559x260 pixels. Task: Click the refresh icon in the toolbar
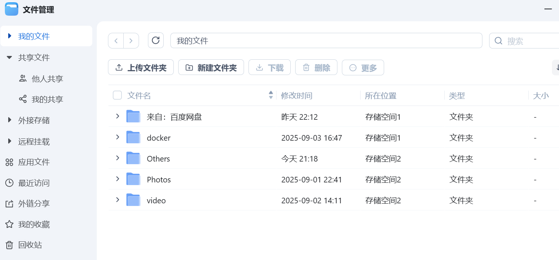coord(156,40)
